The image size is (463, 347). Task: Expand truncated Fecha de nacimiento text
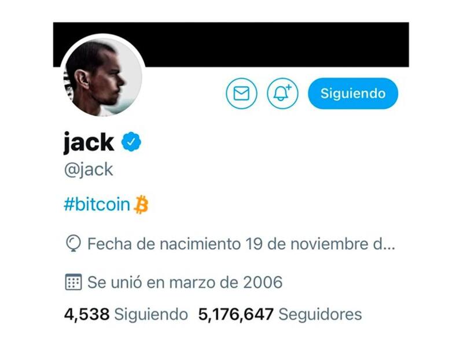pos(241,244)
